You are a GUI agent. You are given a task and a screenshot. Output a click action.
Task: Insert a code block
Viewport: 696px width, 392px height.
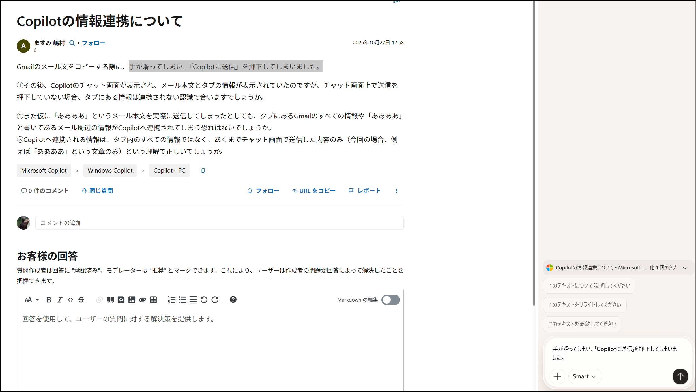tap(121, 300)
